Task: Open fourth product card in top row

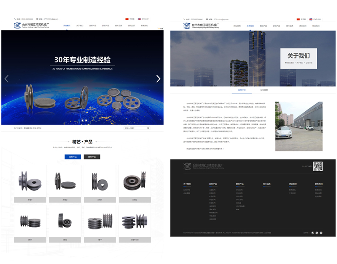Action: point(135,184)
